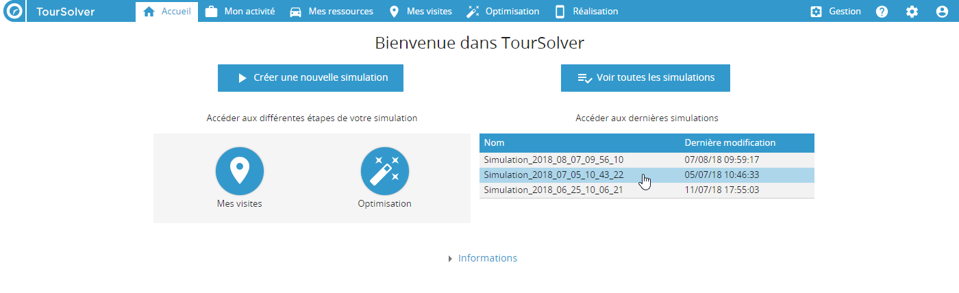
Task: Open the Mon activité menu
Action: (240, 12)
